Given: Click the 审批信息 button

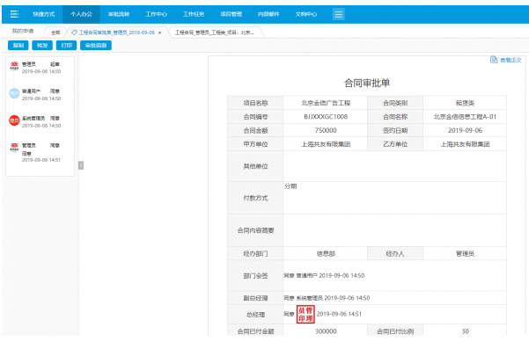Looking at the screenshot, I should click(x=96, y=45).
